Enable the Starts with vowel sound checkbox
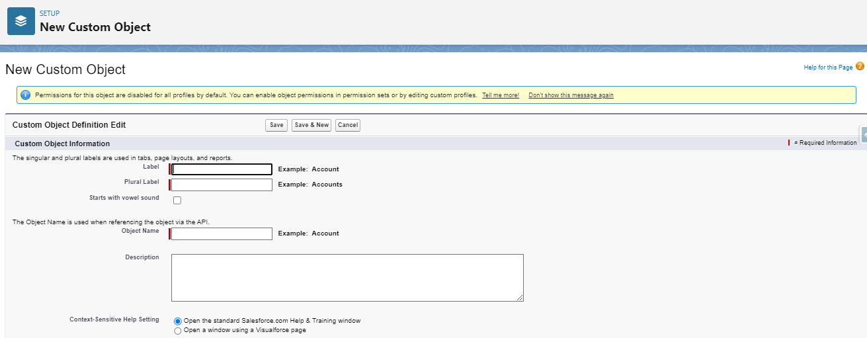This screenshot has width=867, height=338. click(177, 200)
